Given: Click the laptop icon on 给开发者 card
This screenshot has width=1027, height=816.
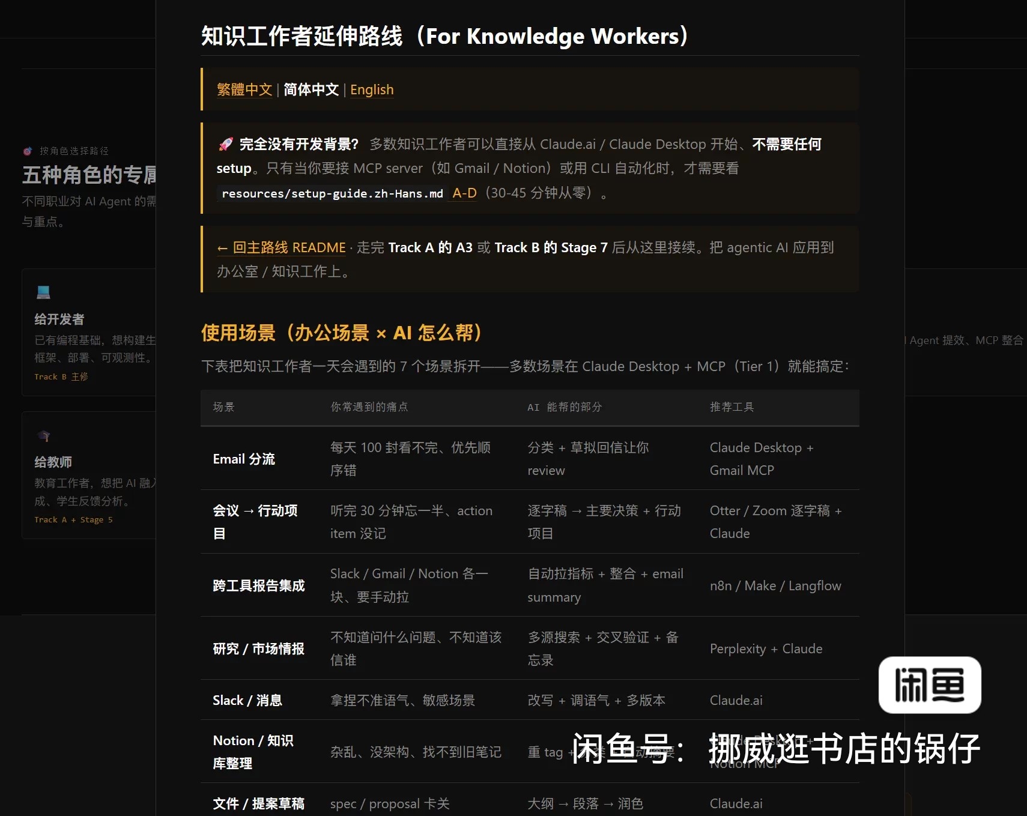Looking at the screenshot, I should [43, 292].
